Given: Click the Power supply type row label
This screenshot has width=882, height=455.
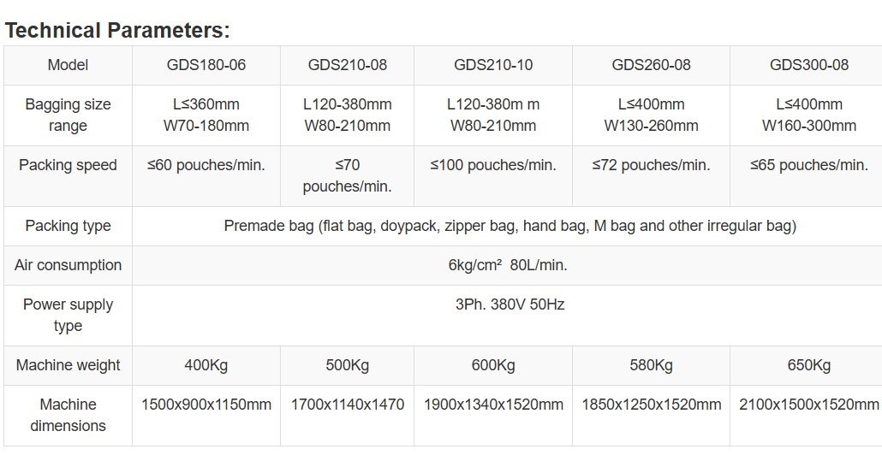Looking at the screenshot, I should coord(68,315).
